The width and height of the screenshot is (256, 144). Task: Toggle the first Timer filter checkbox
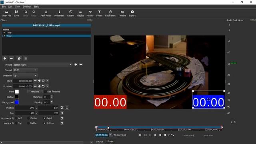tap(4, 33)
